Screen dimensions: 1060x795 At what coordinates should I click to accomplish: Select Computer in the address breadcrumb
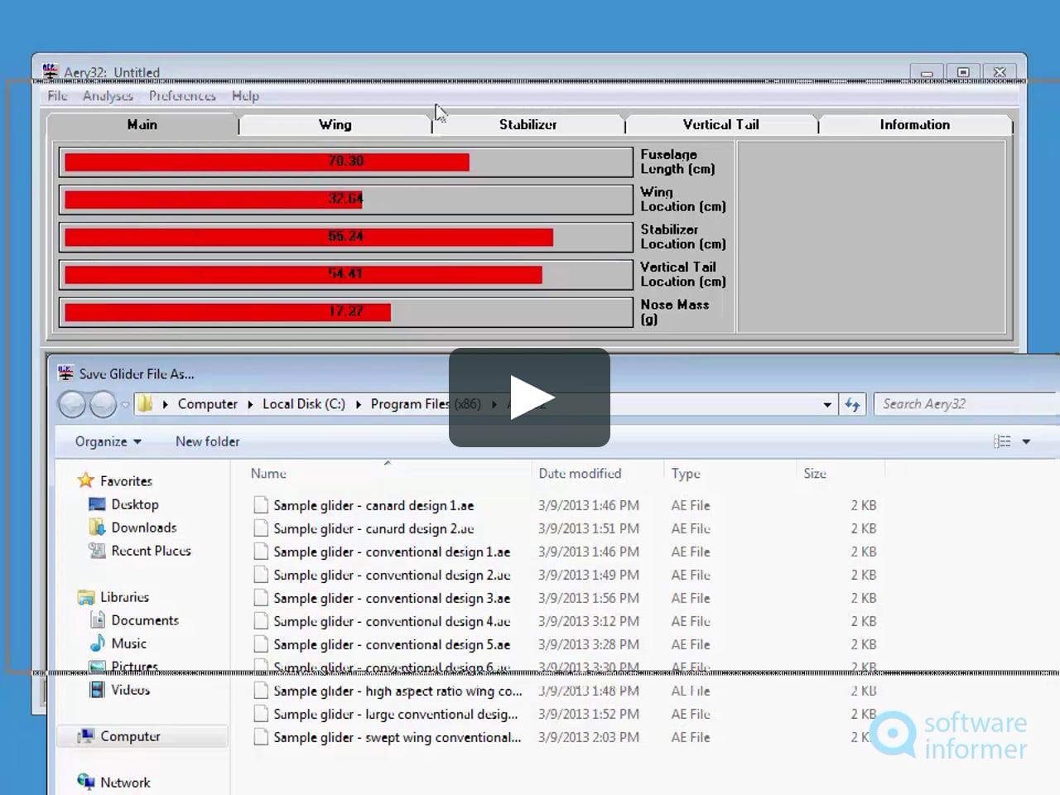(x=207, y=404)
